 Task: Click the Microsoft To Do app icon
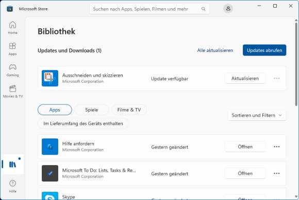[x=50, y=173]
